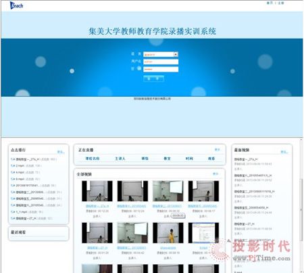Click the top-right header link near 首页
Image resolution: width=304 pixels, height=273 pixels.
tap(281, 3)
